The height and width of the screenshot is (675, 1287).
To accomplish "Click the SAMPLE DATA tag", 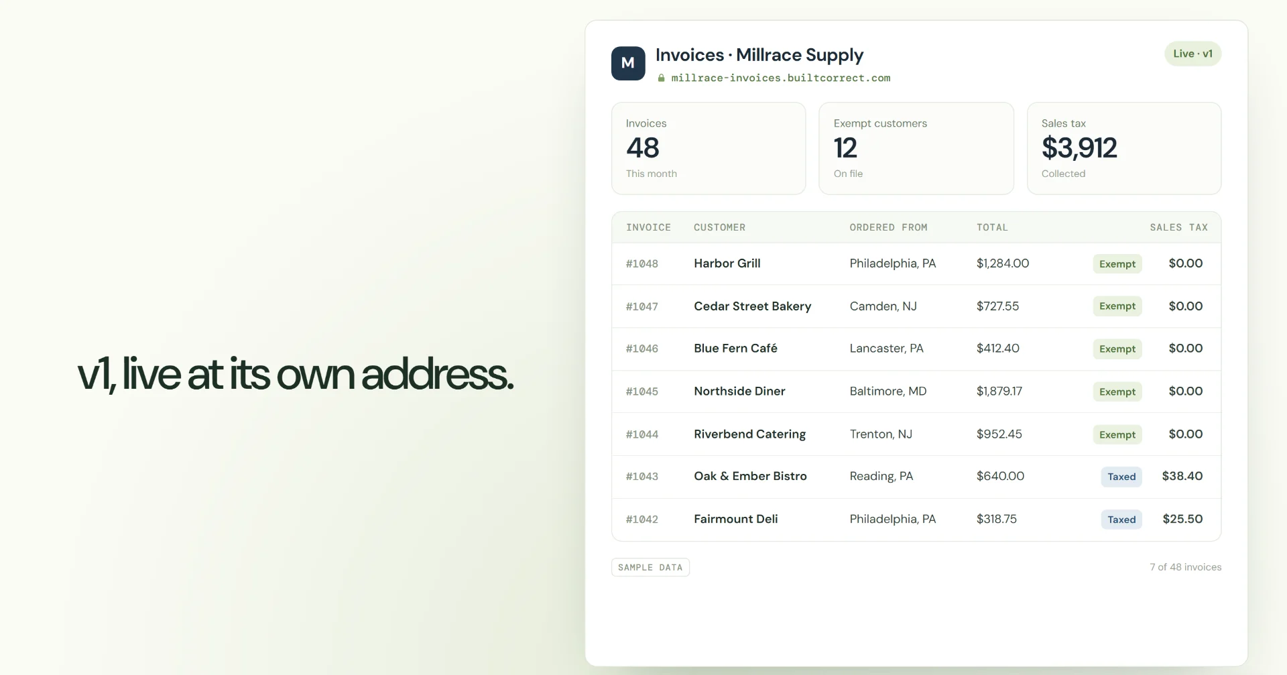I will click(650, 568).
